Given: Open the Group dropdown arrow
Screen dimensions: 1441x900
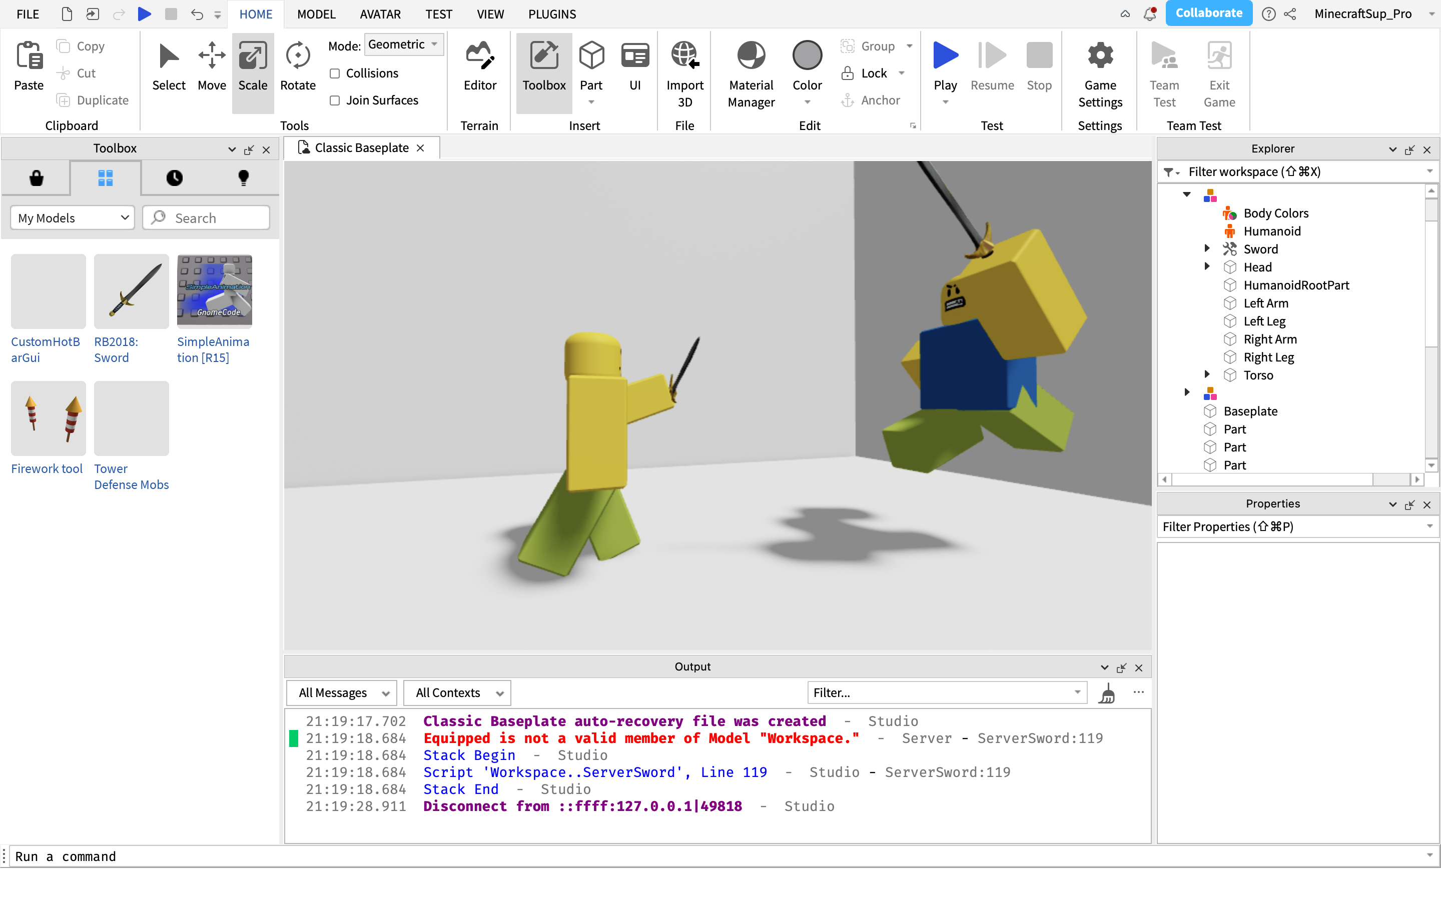Looking at the screenshot, I should (x=909, y=46).
